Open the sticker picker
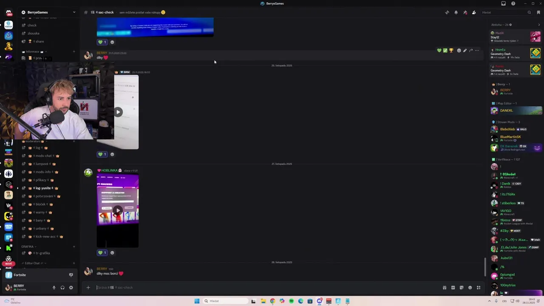Viewport: 544px width, 306px height. [x=462, y=288]
